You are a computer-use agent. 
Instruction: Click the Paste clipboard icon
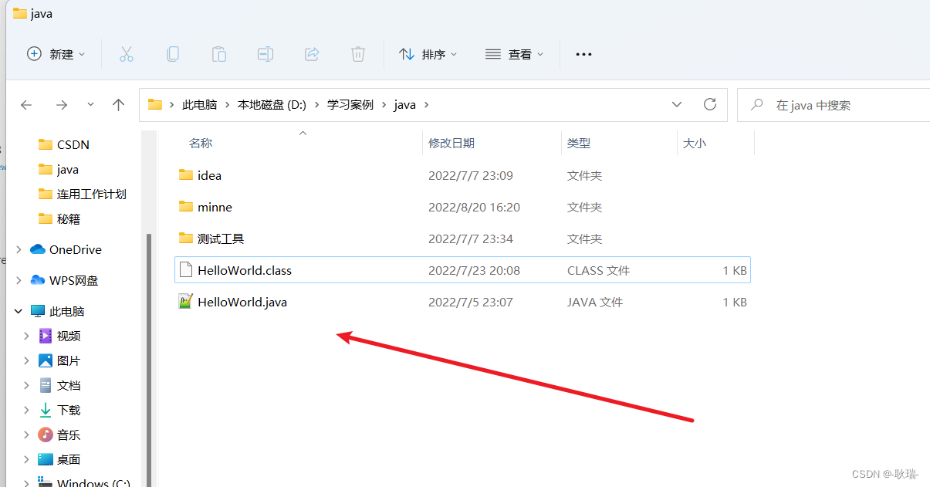click(x=219, y=54)
